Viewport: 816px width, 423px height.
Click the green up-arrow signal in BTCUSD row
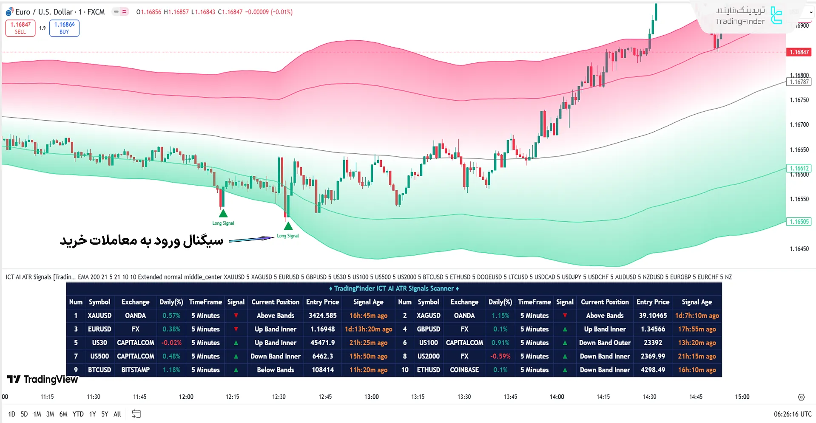(x=236, y=370)
